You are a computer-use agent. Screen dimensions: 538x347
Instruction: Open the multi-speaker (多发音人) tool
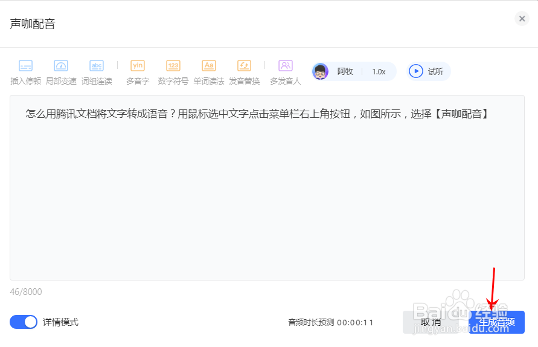[286, 72]
